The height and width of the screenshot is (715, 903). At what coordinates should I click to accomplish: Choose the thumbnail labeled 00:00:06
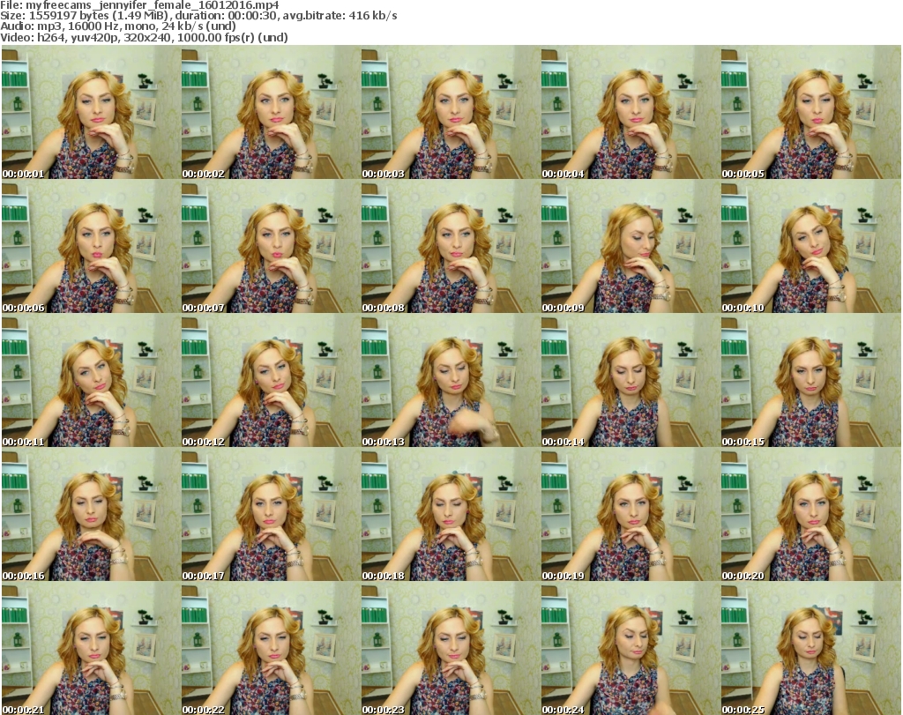(91, 246)
